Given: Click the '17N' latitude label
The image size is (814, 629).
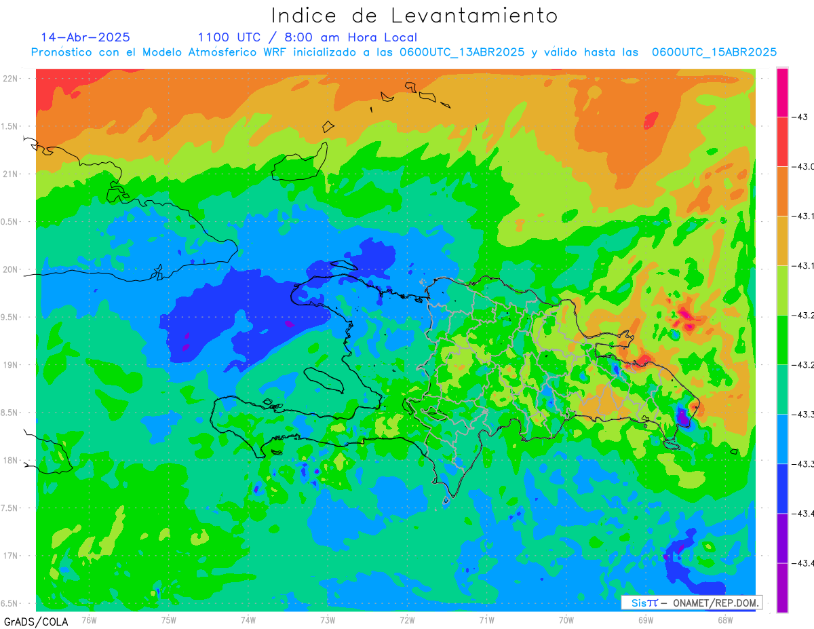Looking at the screenshot, I should pos(9,556).
